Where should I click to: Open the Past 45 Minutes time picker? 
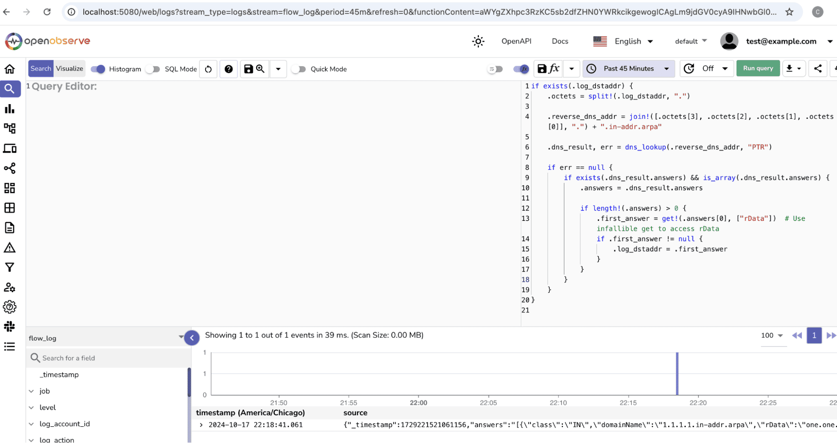(628, 68)
